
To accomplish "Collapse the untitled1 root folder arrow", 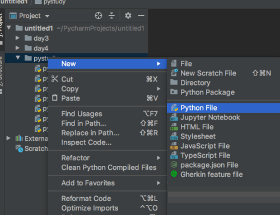I will [9, 28].
